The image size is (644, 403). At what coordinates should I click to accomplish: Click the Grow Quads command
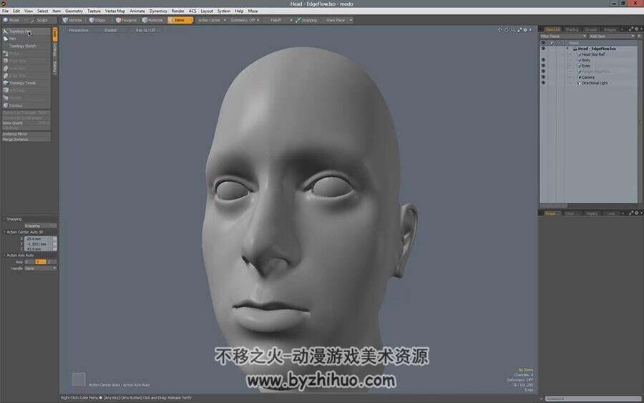click(26, 123)
